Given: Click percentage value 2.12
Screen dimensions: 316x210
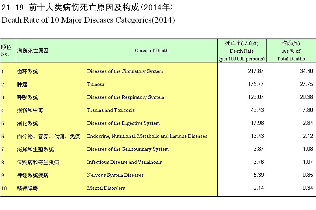Looking at the screenshot, I should (x=308, y=136).
